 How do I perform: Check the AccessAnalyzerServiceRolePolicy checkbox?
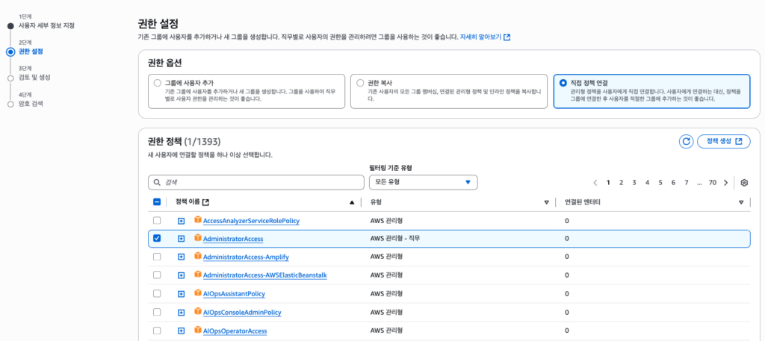pyautogui.click(x=157, y=221)
